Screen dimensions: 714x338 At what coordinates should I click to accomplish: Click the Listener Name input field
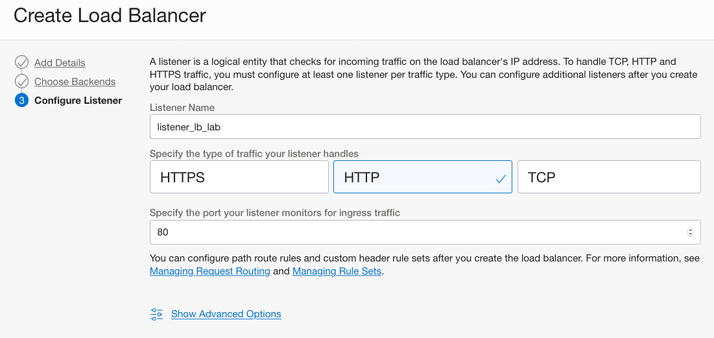(x=425, y=127)
